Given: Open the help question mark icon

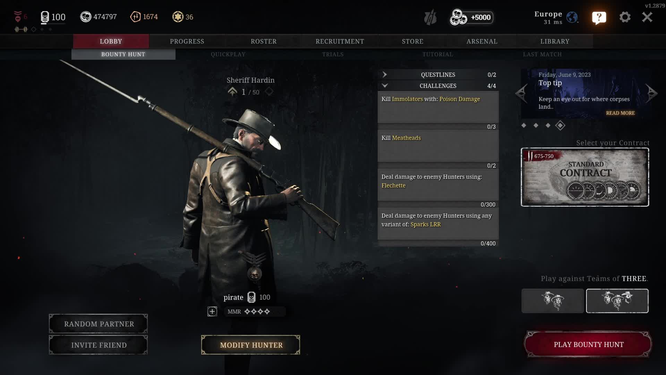Looking at the screenshot, I should point(599,17).
